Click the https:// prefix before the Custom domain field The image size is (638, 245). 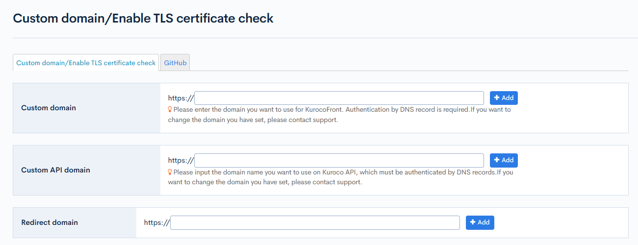click(181, 98)
